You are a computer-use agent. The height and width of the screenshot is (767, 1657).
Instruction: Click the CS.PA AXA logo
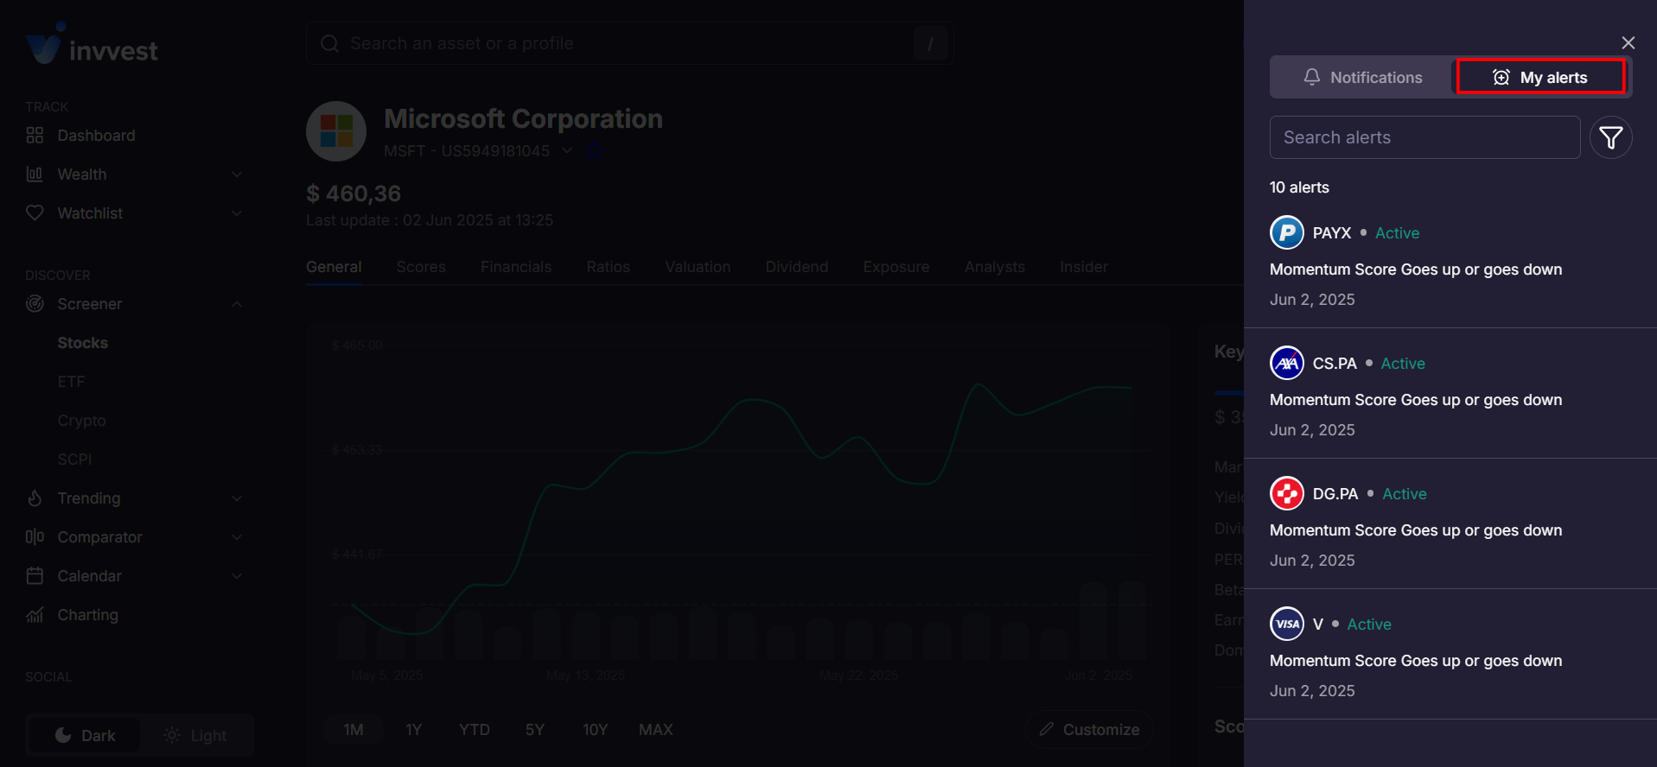1286,364
